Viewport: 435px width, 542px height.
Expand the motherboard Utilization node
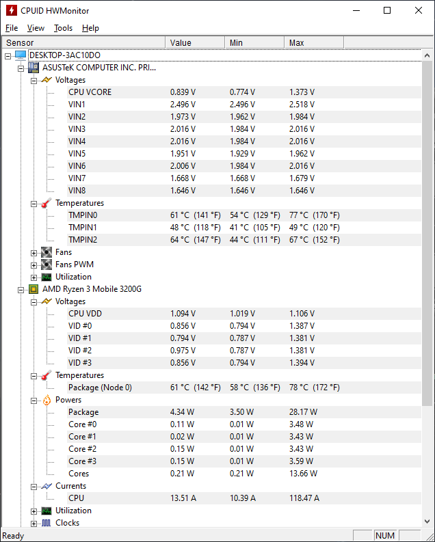(34, 277)
